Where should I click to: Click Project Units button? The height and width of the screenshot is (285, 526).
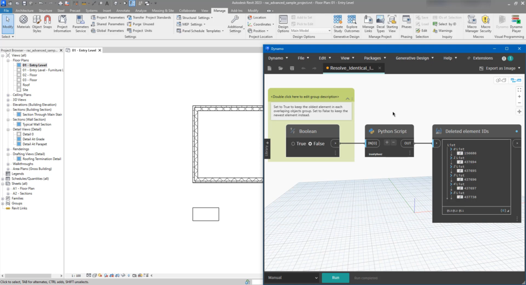point(140,30)
